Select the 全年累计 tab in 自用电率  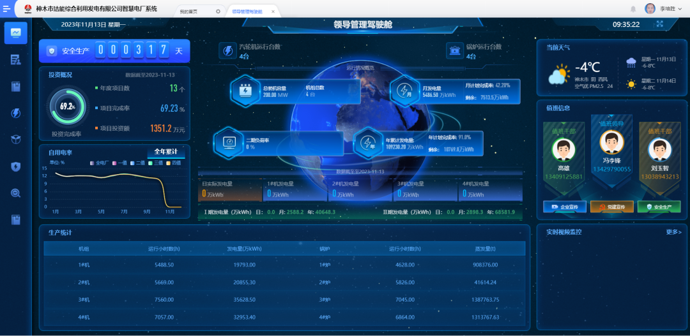coord(165,152)
